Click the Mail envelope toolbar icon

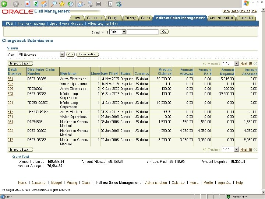(x=81, y=4)
